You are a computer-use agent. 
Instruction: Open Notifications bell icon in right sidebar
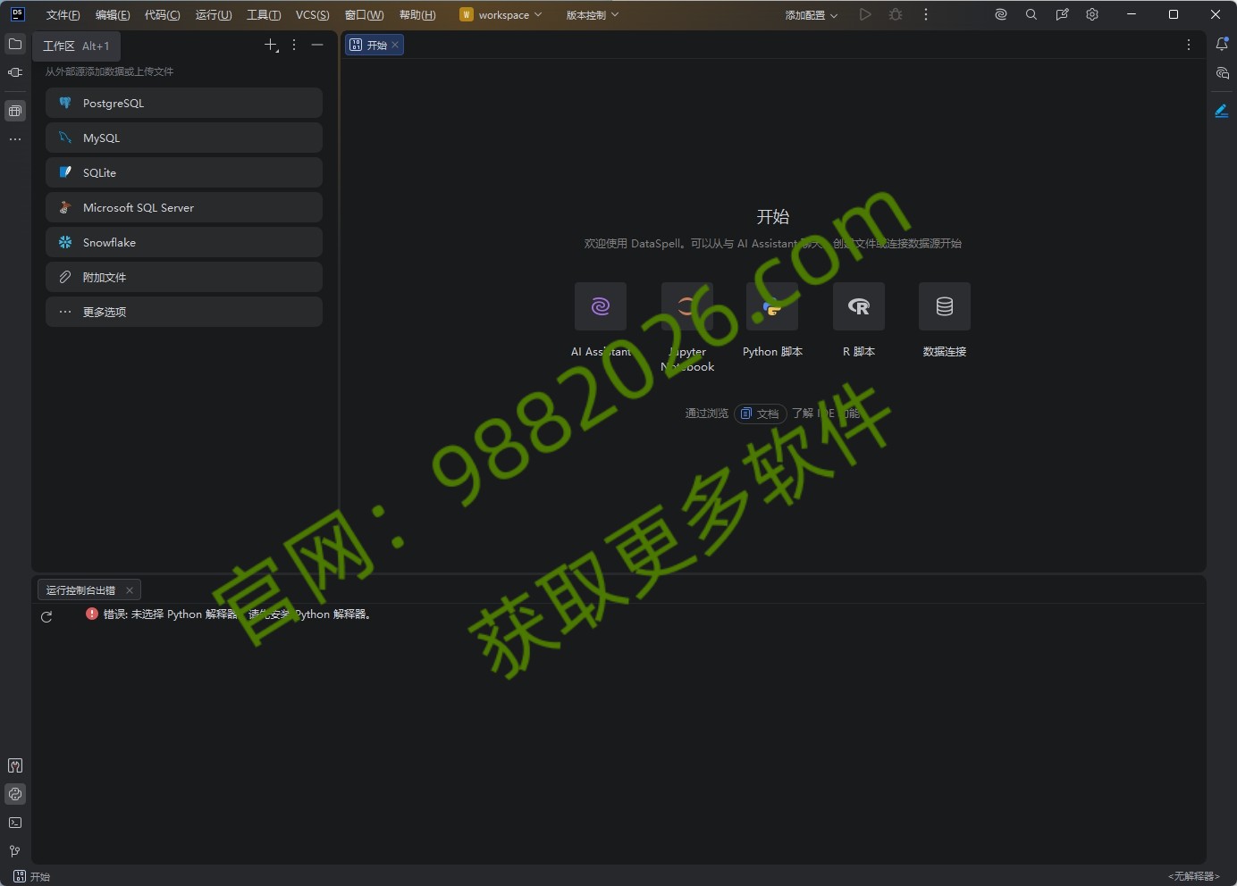[1222, 44]
